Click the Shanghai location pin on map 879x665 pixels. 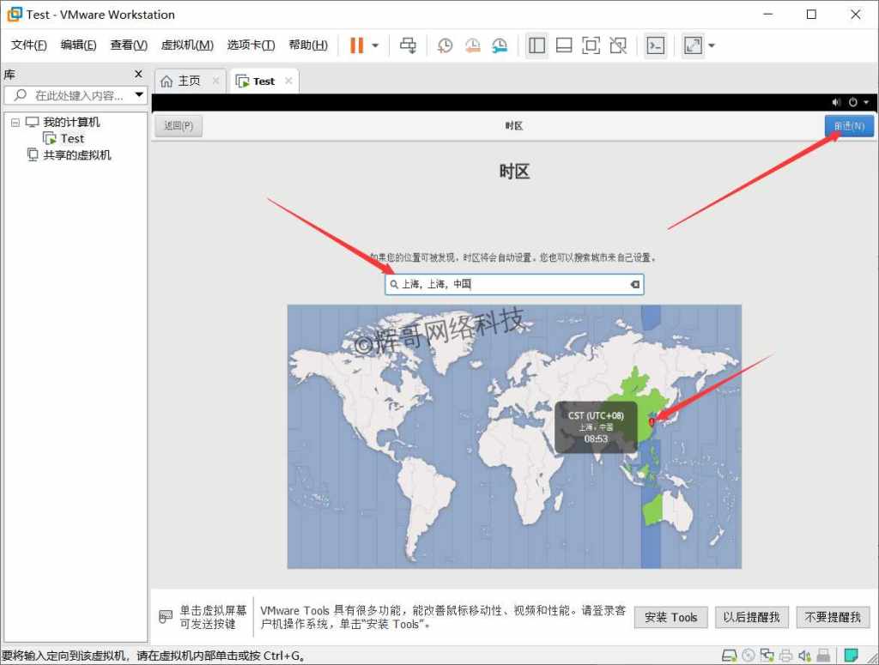coord(652,421)
